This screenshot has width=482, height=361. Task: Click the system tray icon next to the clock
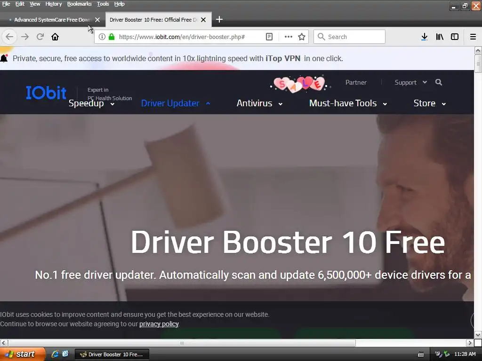coord(447,354)
